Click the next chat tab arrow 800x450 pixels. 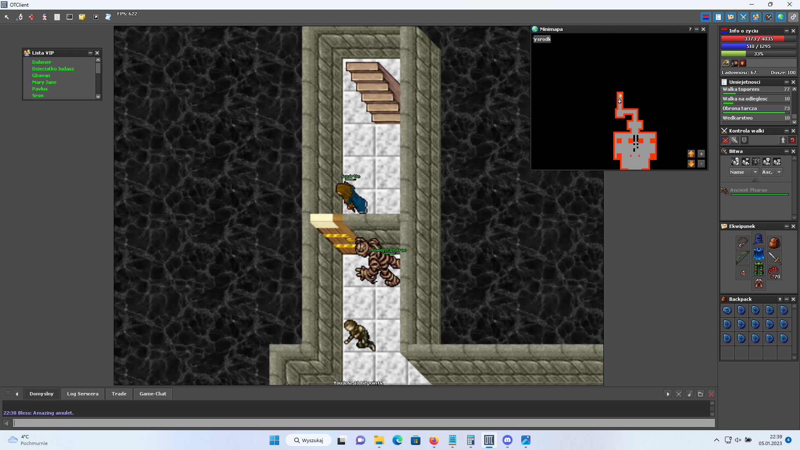[x=668, y=394]
